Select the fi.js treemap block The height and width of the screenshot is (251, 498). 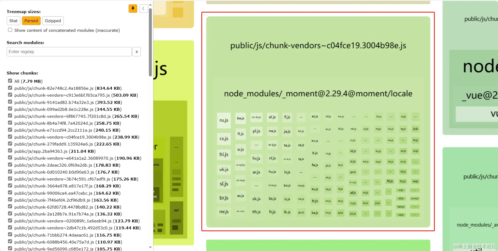(x=287, y=117)
